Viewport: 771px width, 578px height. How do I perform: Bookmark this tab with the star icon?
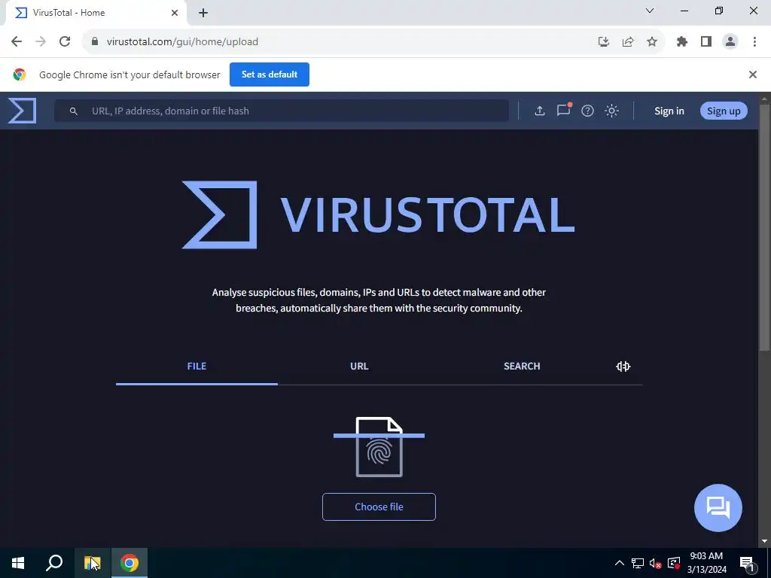[652, 42]
